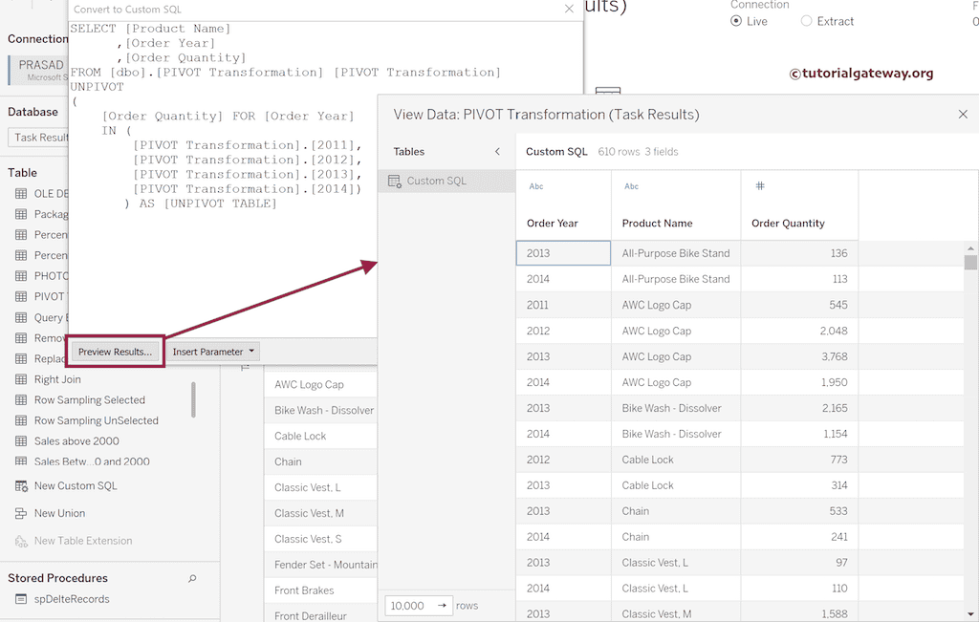
Task: Open the Insert Parameter dropdown
Action: pos(212,351)
